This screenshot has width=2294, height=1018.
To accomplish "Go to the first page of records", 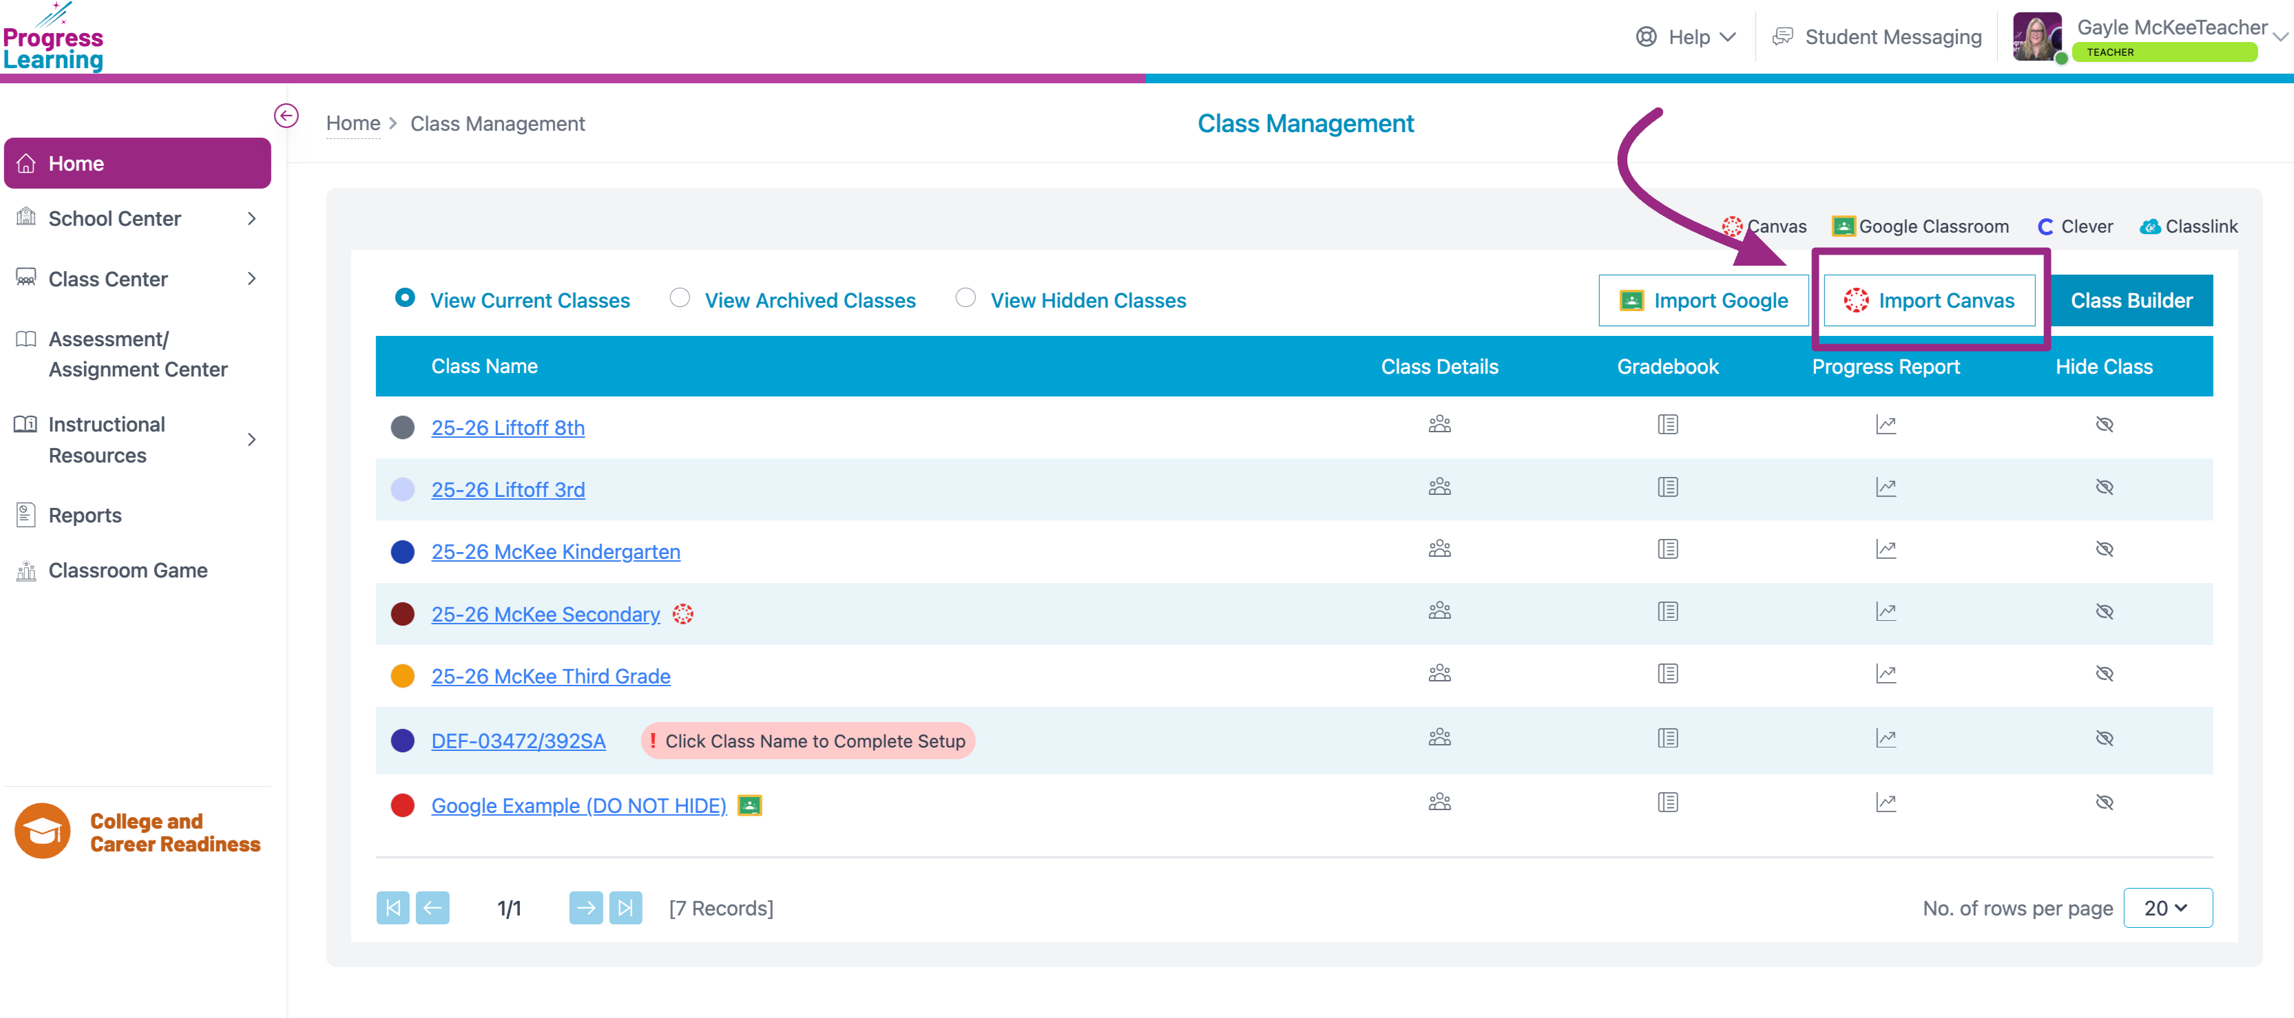I will (393, 908).
